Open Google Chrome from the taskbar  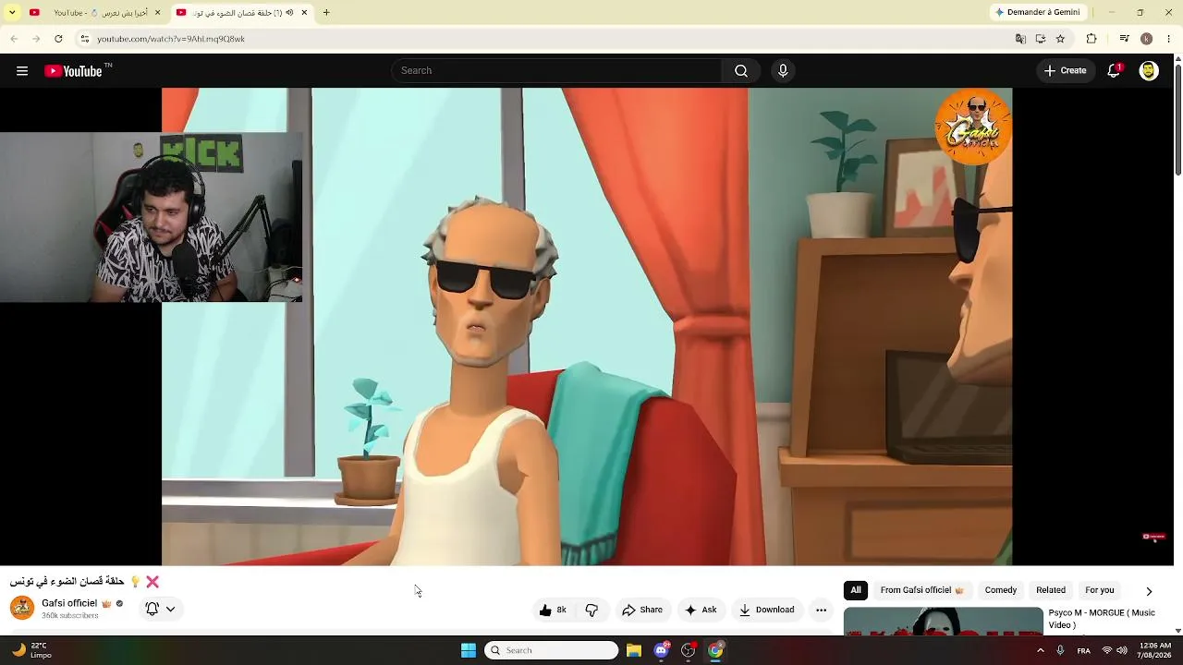715,650
